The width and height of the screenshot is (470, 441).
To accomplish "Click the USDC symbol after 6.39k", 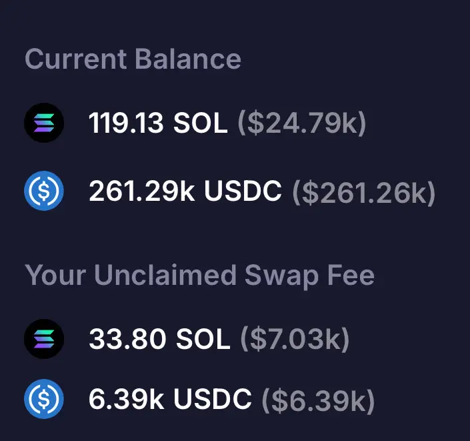I will pos(213,400).
